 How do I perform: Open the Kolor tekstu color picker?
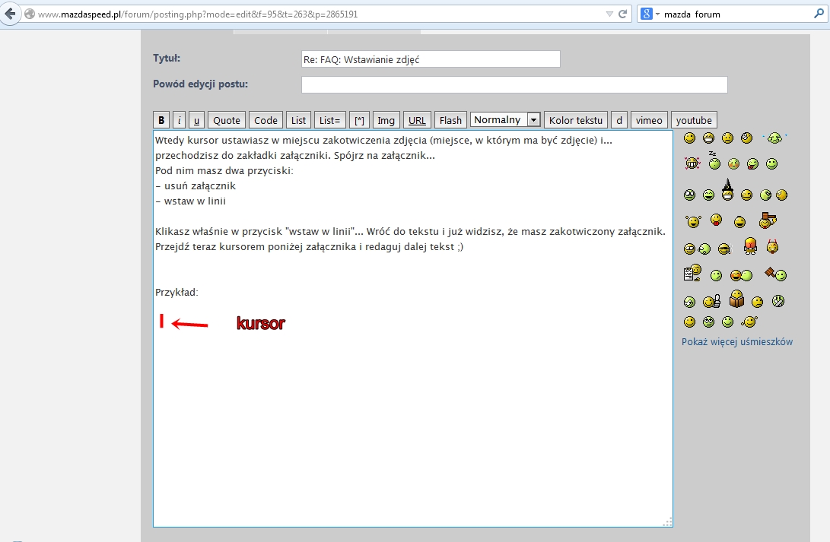(x=575, y=120)
